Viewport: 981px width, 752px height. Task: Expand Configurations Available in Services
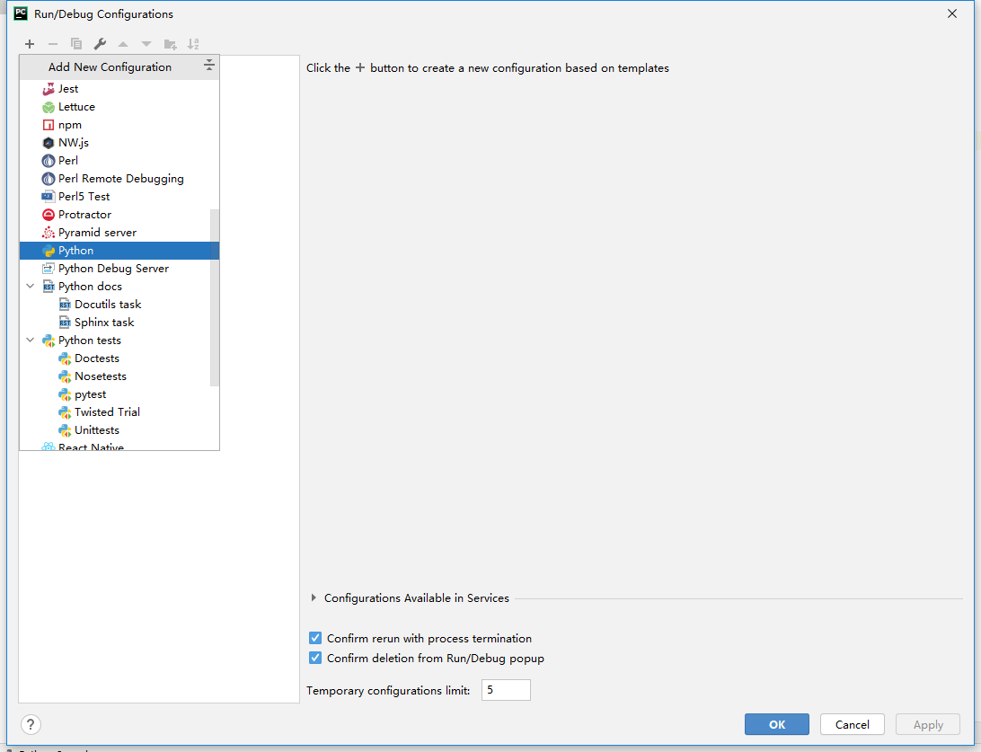coord(314,598)
